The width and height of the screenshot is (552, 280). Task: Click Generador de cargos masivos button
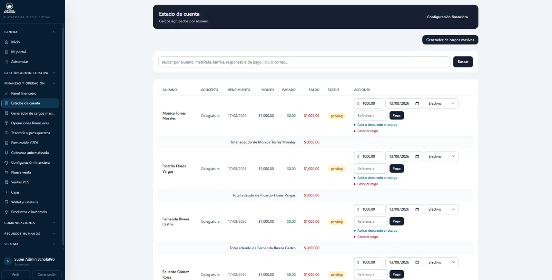(x=450, y=40)
